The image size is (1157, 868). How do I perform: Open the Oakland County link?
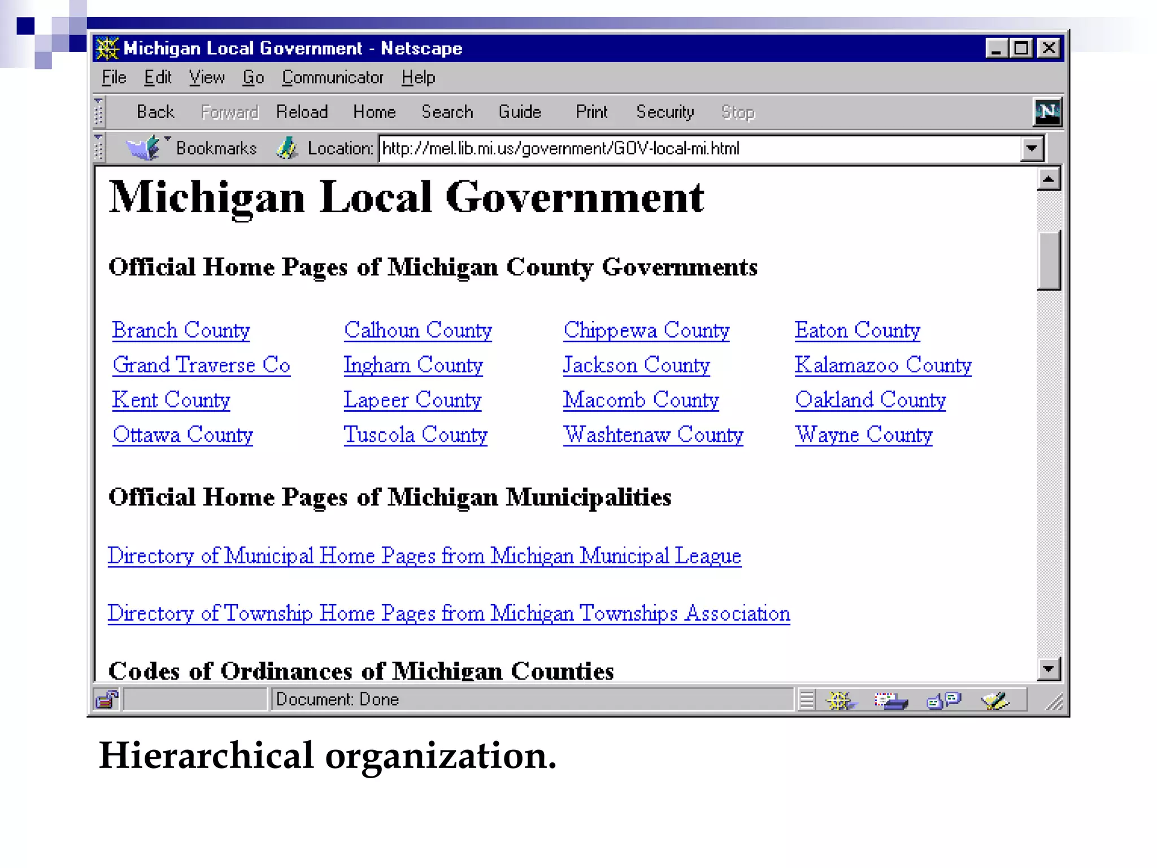pos(871,400)
